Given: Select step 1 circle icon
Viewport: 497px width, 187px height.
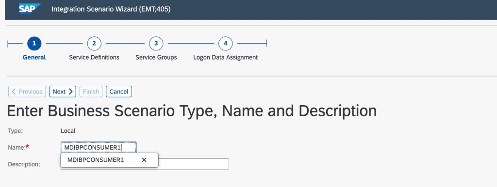Looking at the screenshot, I should pos(34,43).
